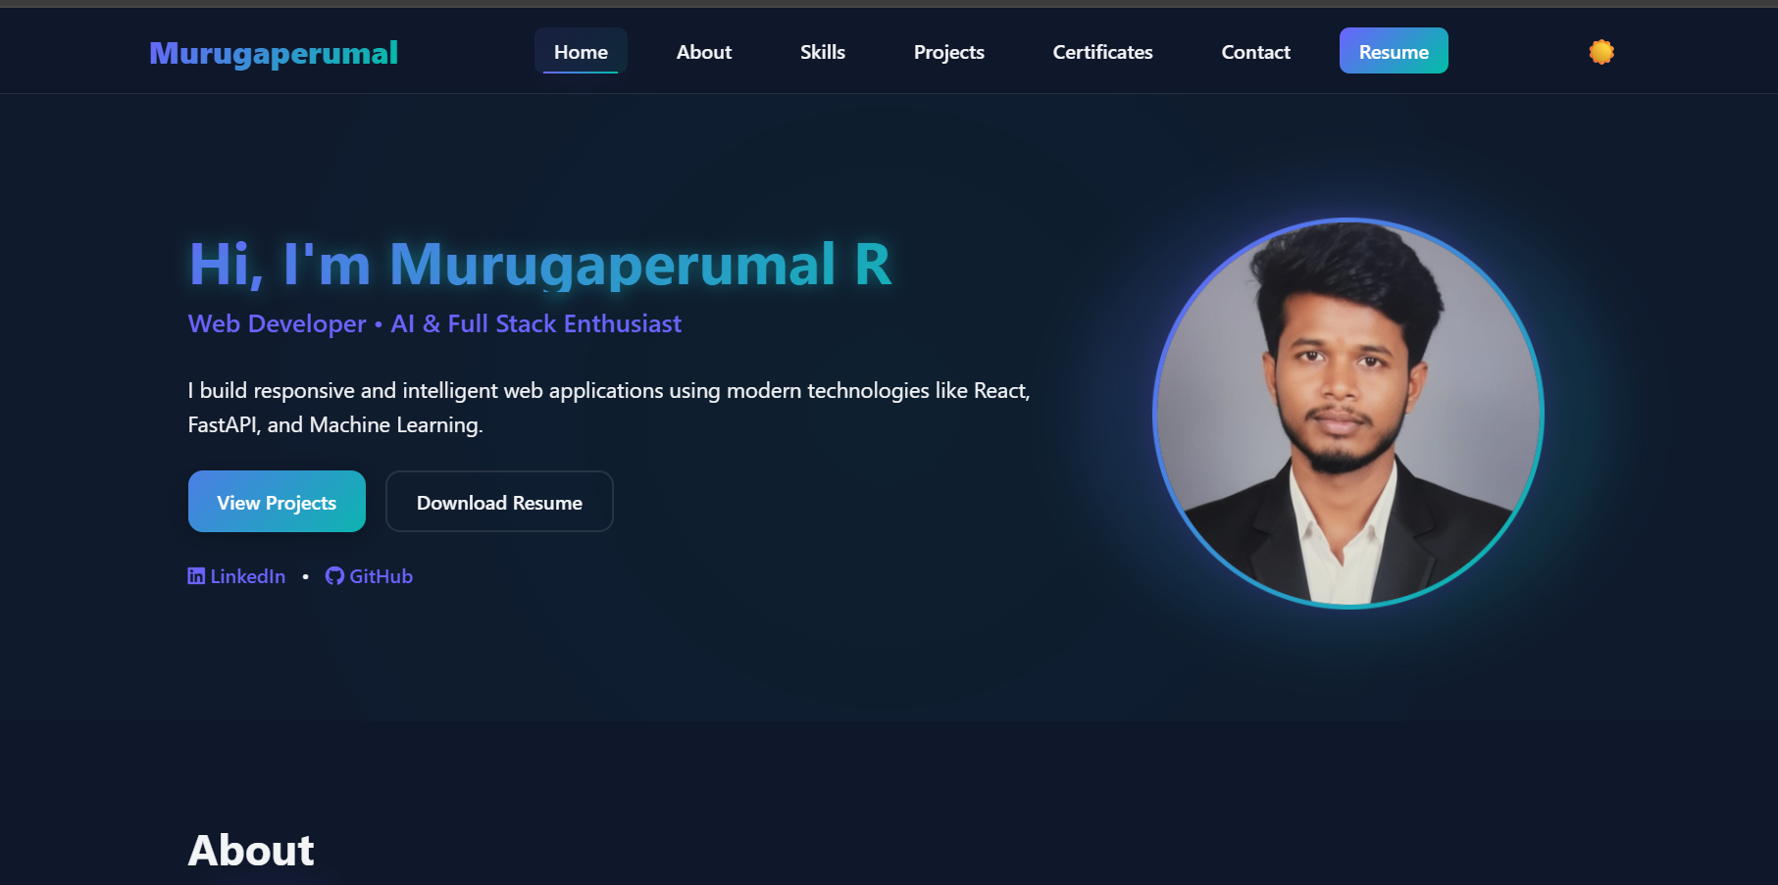Screen dimensions: 1778x885
Task: Click the Resume gradient button
Action: 1393,51
